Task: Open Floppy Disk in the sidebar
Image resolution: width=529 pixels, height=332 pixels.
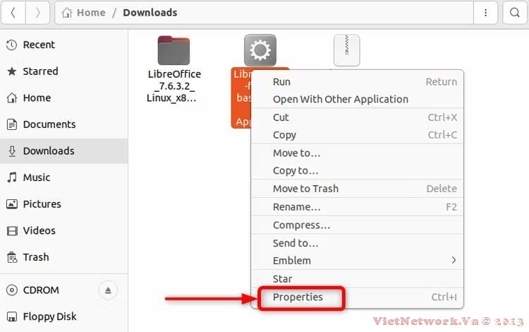Action: point(49,317)
